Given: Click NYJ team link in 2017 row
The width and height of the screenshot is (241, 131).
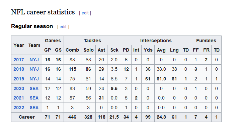Looking at the screenshot, I should (x=34, y=60).
